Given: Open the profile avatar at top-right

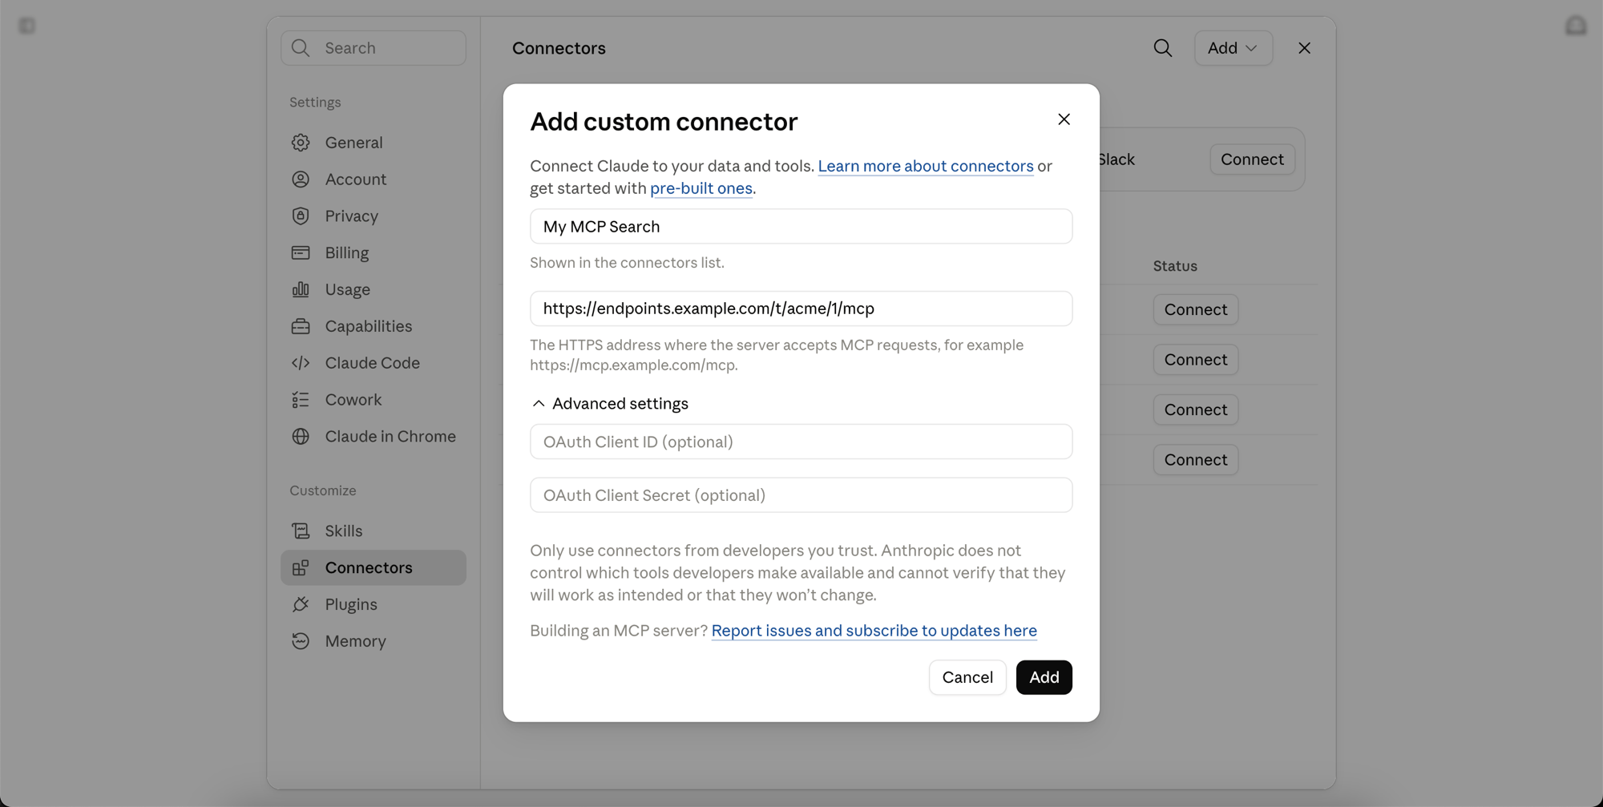Looking at the screenshot, I should [x=1576, y=26].
